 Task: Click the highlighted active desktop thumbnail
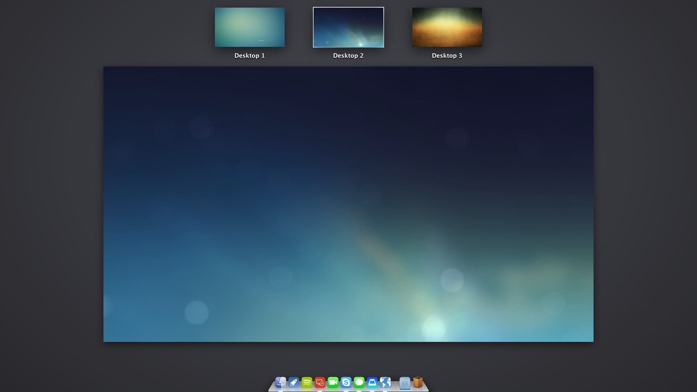pos(348,27)
